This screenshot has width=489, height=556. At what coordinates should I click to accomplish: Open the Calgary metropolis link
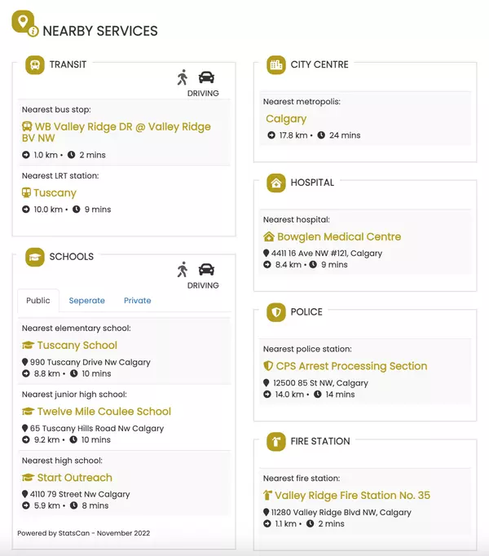tap(286, 119)
